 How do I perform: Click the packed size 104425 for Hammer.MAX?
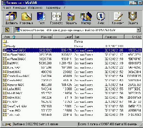pyautogui.click(x=66, y=85)
